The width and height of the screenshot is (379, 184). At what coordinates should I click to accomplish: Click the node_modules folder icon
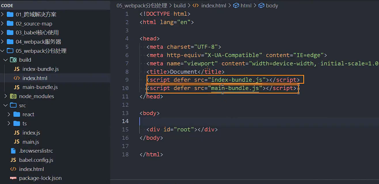13,96
